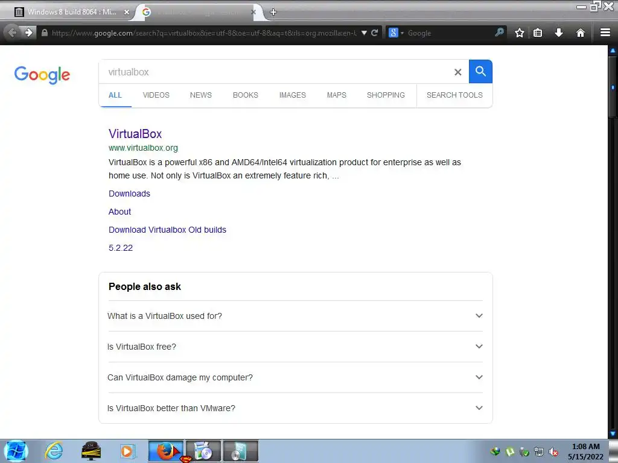Open SEARCH TOOLS

pyautogui.click(x=454, y=95)
